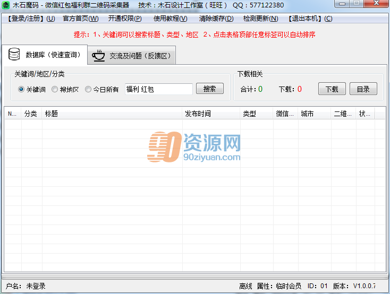Image resolution: width=390 pixels, height=294 pixels.
Task: Click the V1.0.0.7 version text
Action: pyautogui.click(x=364, y=286)
